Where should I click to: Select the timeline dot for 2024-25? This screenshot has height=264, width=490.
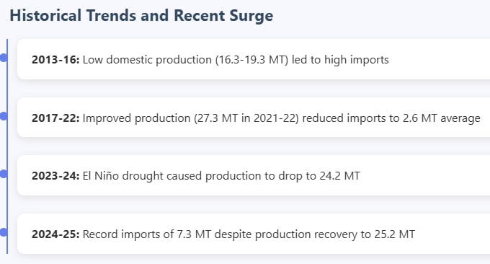(x=3, y=232)
